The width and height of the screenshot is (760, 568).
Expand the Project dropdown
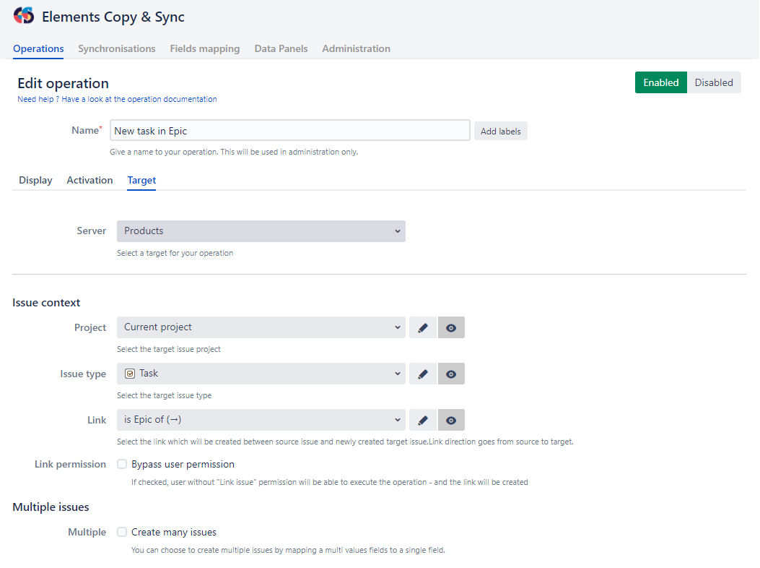pyautogui.click(x=261, y=327)
